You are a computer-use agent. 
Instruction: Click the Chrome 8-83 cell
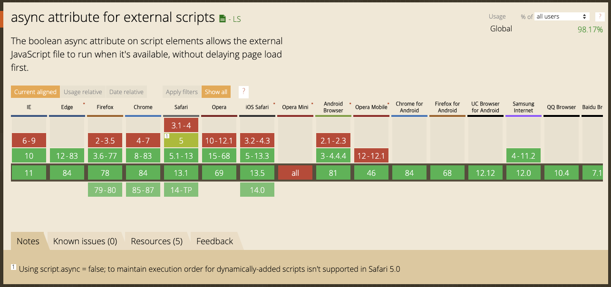tap(143, 156)
